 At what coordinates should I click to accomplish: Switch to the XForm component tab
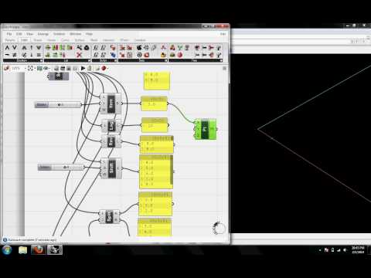tap(124, 40)
